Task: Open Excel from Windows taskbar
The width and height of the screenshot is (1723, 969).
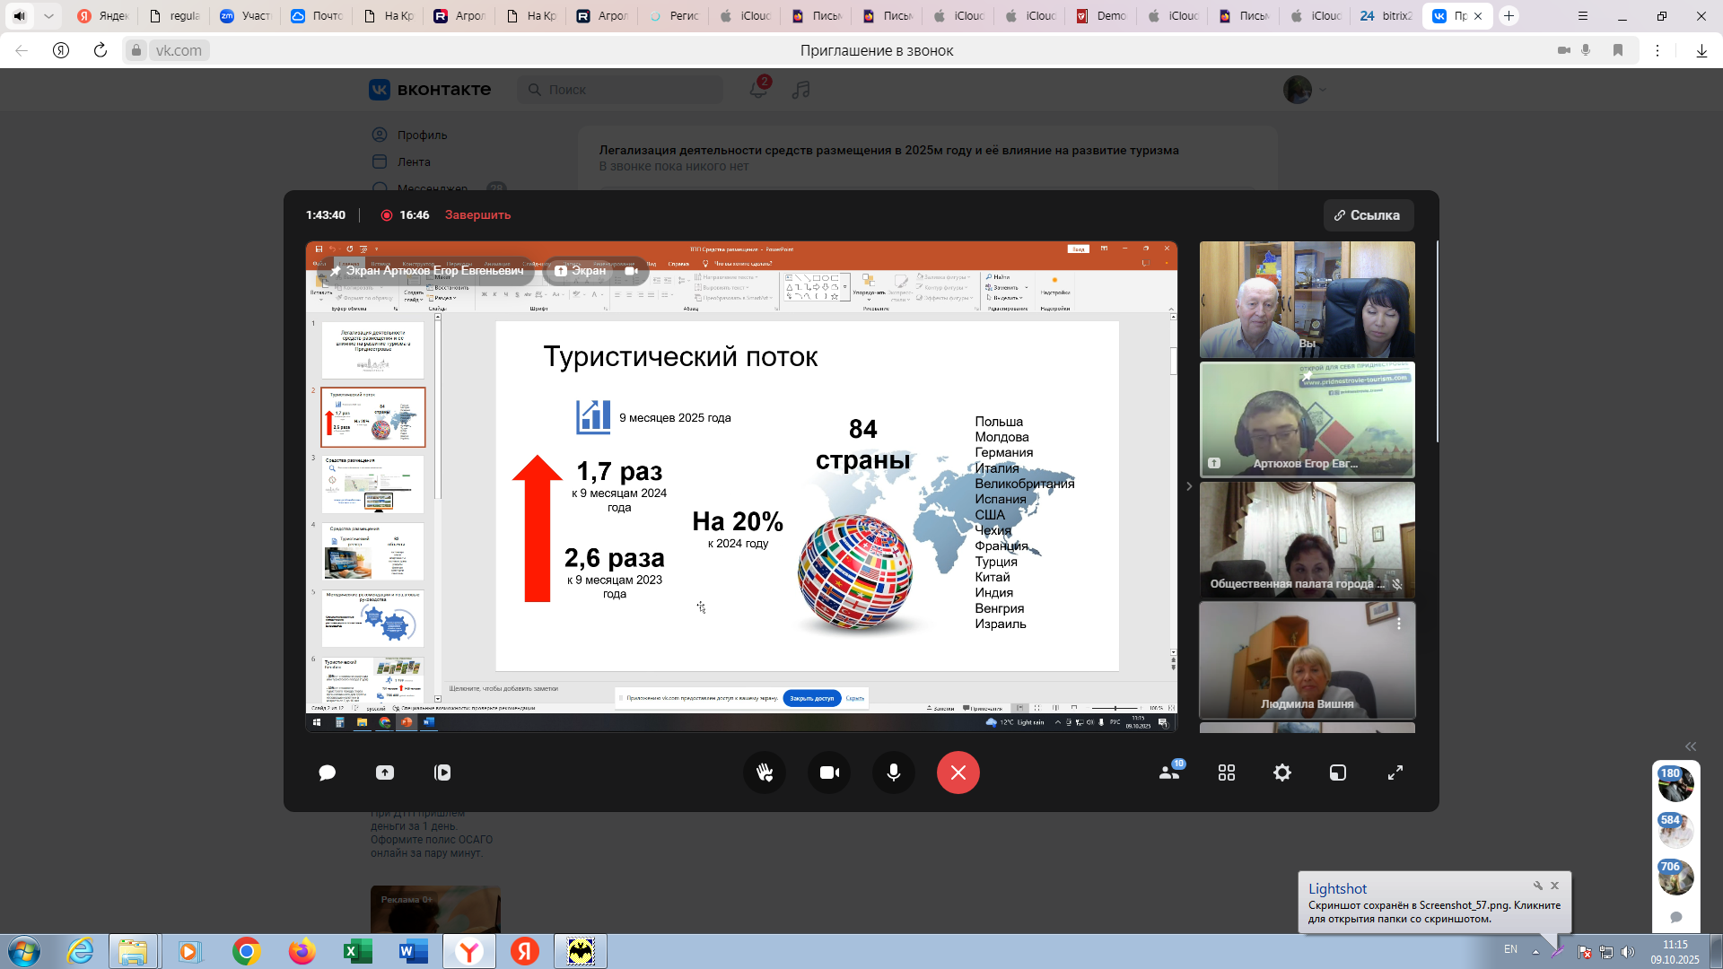Action: 357,951
